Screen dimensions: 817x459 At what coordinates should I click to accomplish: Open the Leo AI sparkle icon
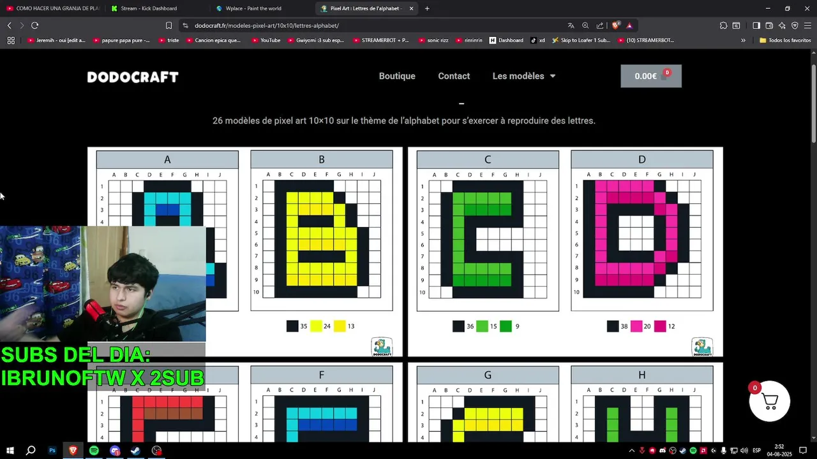click(782, 25)
